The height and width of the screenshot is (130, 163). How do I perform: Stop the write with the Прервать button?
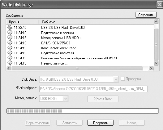pos(101,123)
